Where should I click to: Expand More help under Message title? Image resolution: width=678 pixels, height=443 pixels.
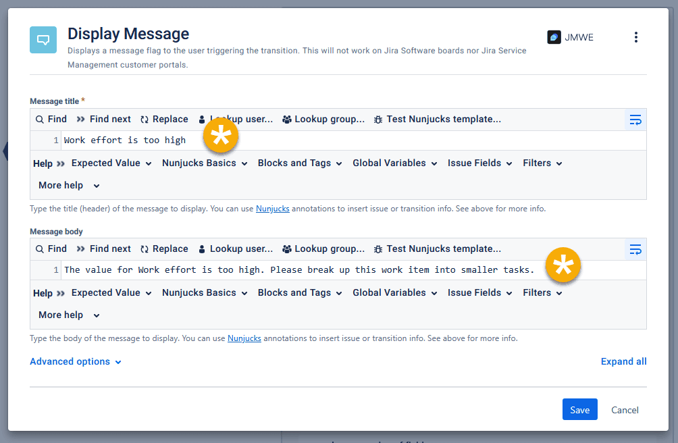[69, 186]
